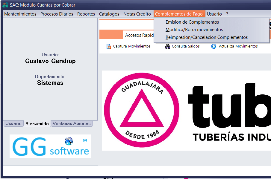The image size is (271, 179).
Task: Collapse the Complementos de Pago menu
Action: pos(179,14)
